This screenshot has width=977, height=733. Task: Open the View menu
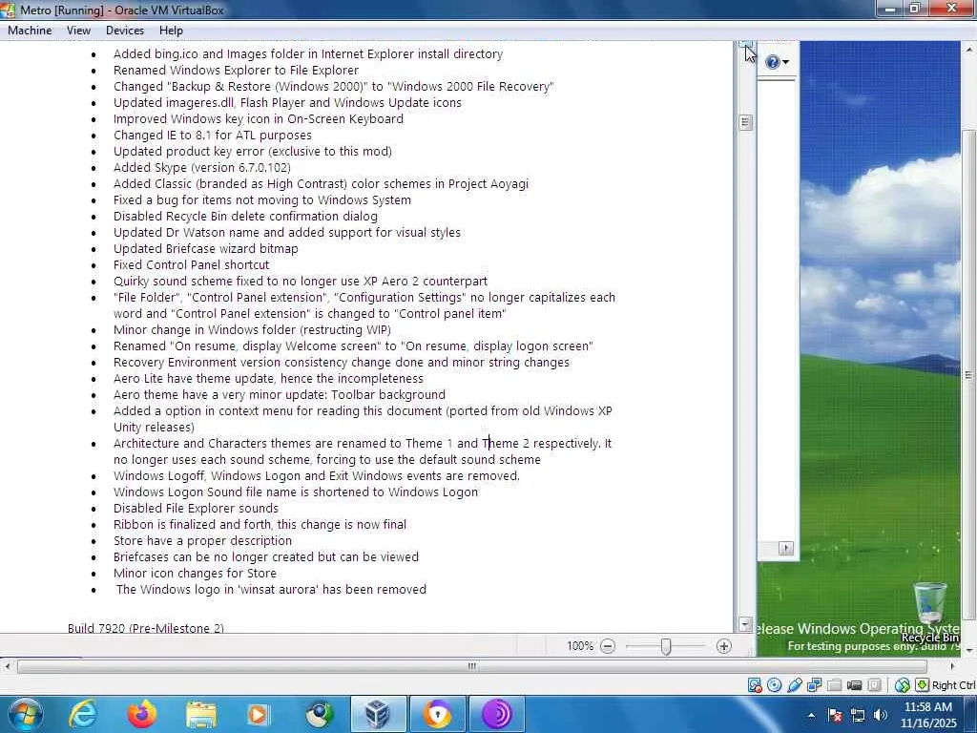coord(78,30)
